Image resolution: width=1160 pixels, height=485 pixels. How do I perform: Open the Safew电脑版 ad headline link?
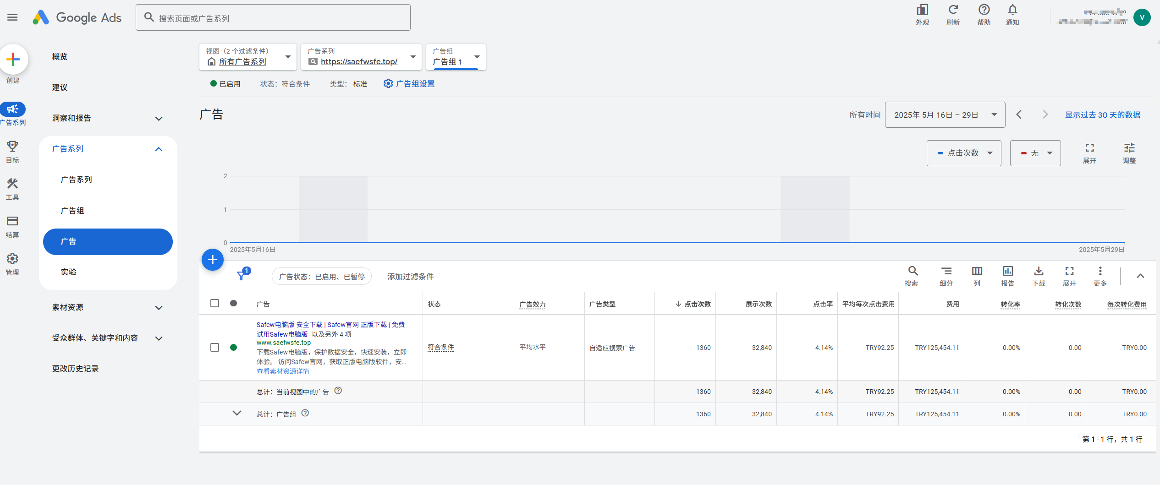click(x=330, y=329)
